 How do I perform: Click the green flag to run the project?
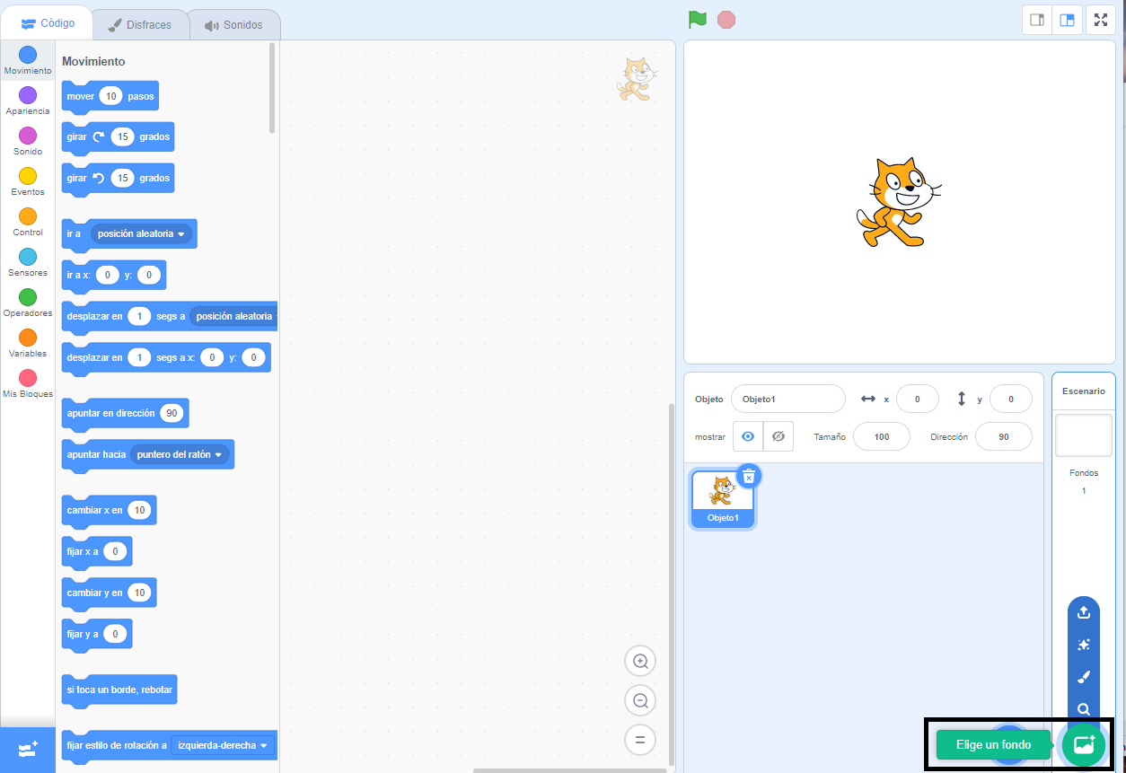pos(698,19)
